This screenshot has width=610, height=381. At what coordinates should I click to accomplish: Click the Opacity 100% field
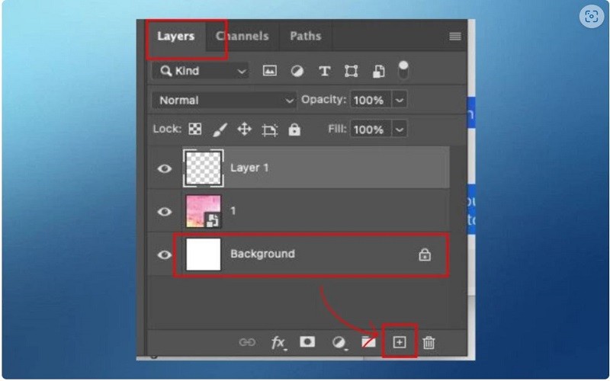[371, 101]
